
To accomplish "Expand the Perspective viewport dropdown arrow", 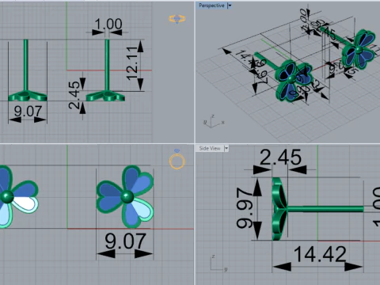I will (230, 6).
